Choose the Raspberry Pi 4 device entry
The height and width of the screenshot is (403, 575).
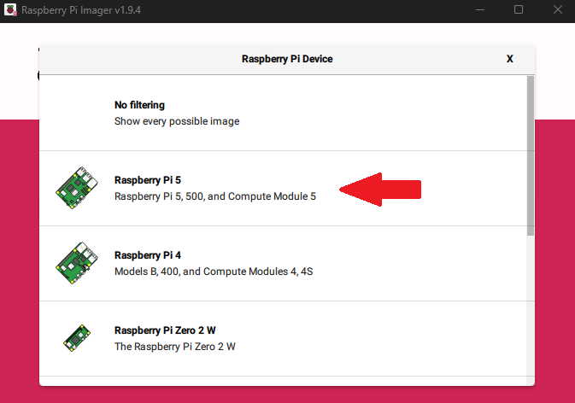(x=283, y=264)
